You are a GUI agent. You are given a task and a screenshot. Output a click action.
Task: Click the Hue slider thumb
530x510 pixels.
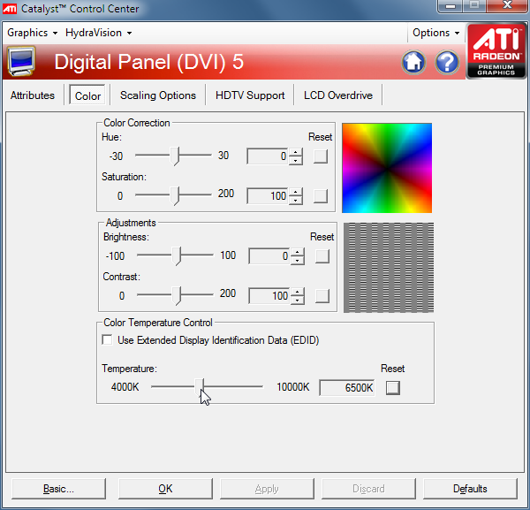174,156
